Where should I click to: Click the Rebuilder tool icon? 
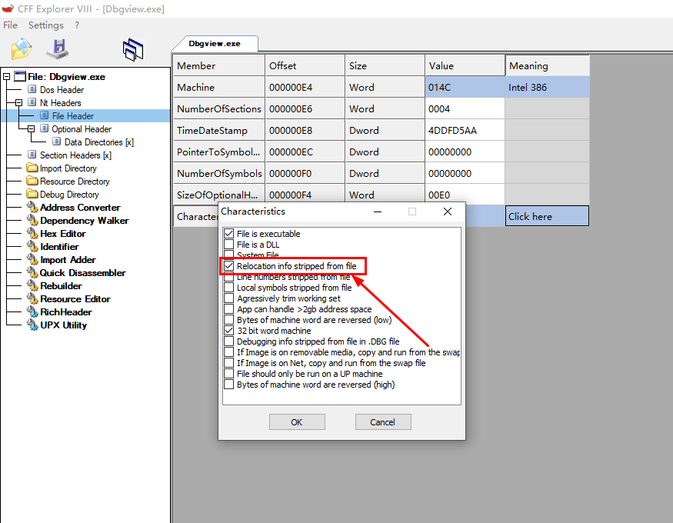(32, 285)
